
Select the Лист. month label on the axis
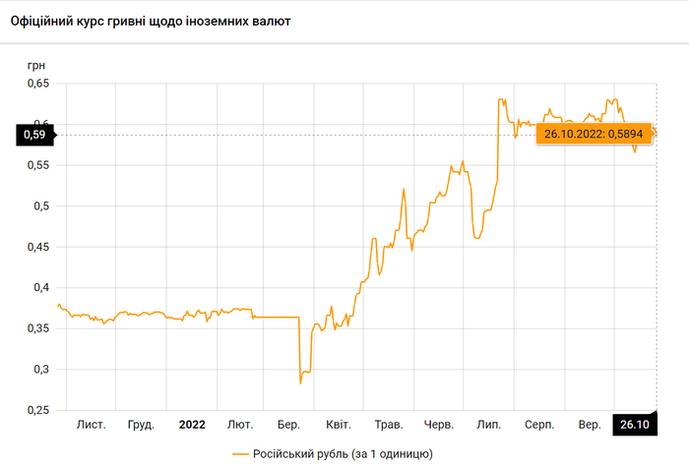pyautogui.click(x=92, y=425)
